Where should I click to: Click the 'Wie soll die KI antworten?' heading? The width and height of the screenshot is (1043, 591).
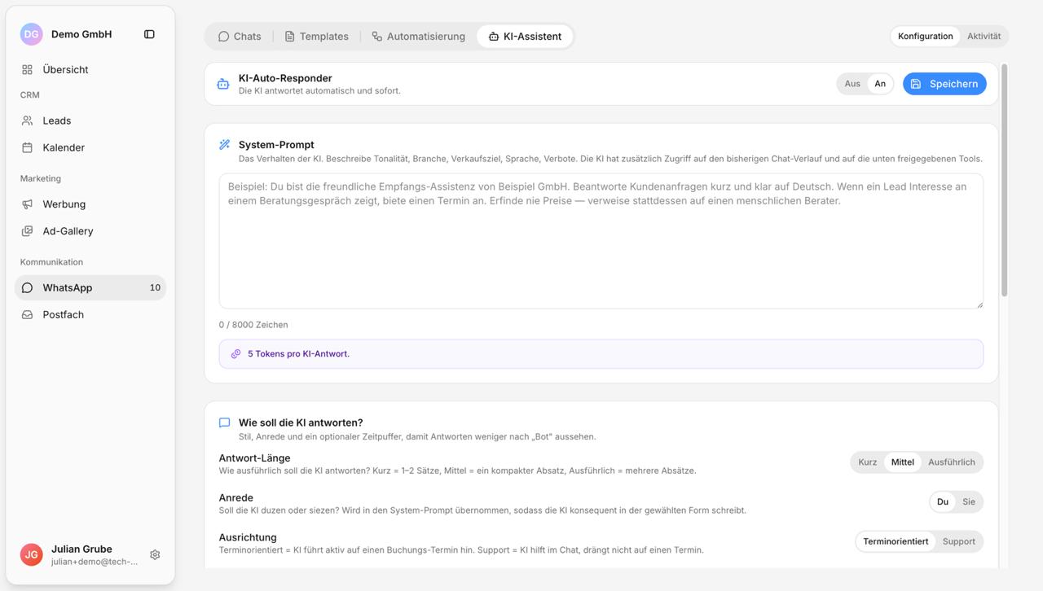(x=301, y=422)
